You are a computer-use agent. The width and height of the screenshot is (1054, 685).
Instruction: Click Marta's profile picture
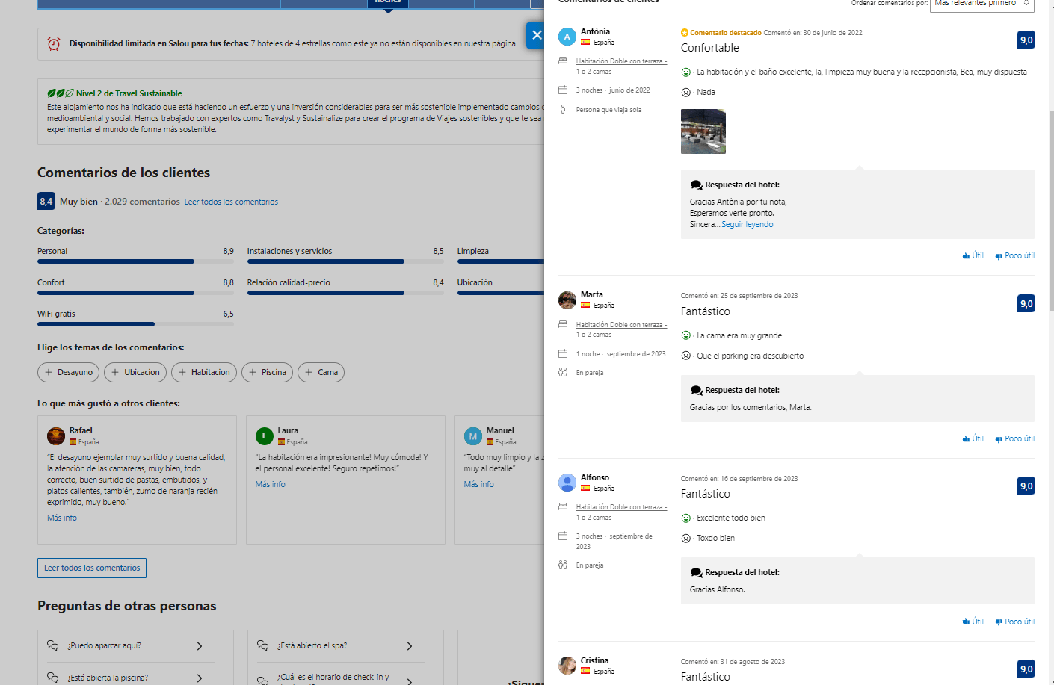(x=567, y=300)
